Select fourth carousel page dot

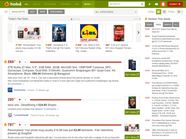click(x=79, y=19)
